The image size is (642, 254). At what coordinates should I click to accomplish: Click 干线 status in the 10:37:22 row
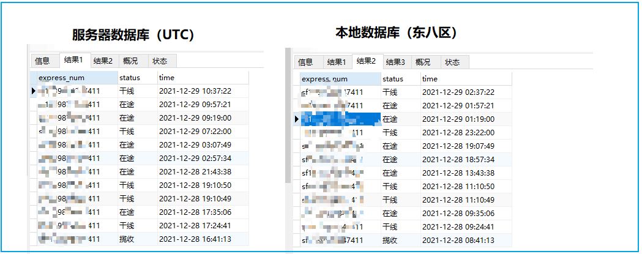coord(138,91)
